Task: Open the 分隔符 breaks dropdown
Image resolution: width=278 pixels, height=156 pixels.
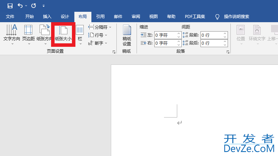Action: point(100,27)
